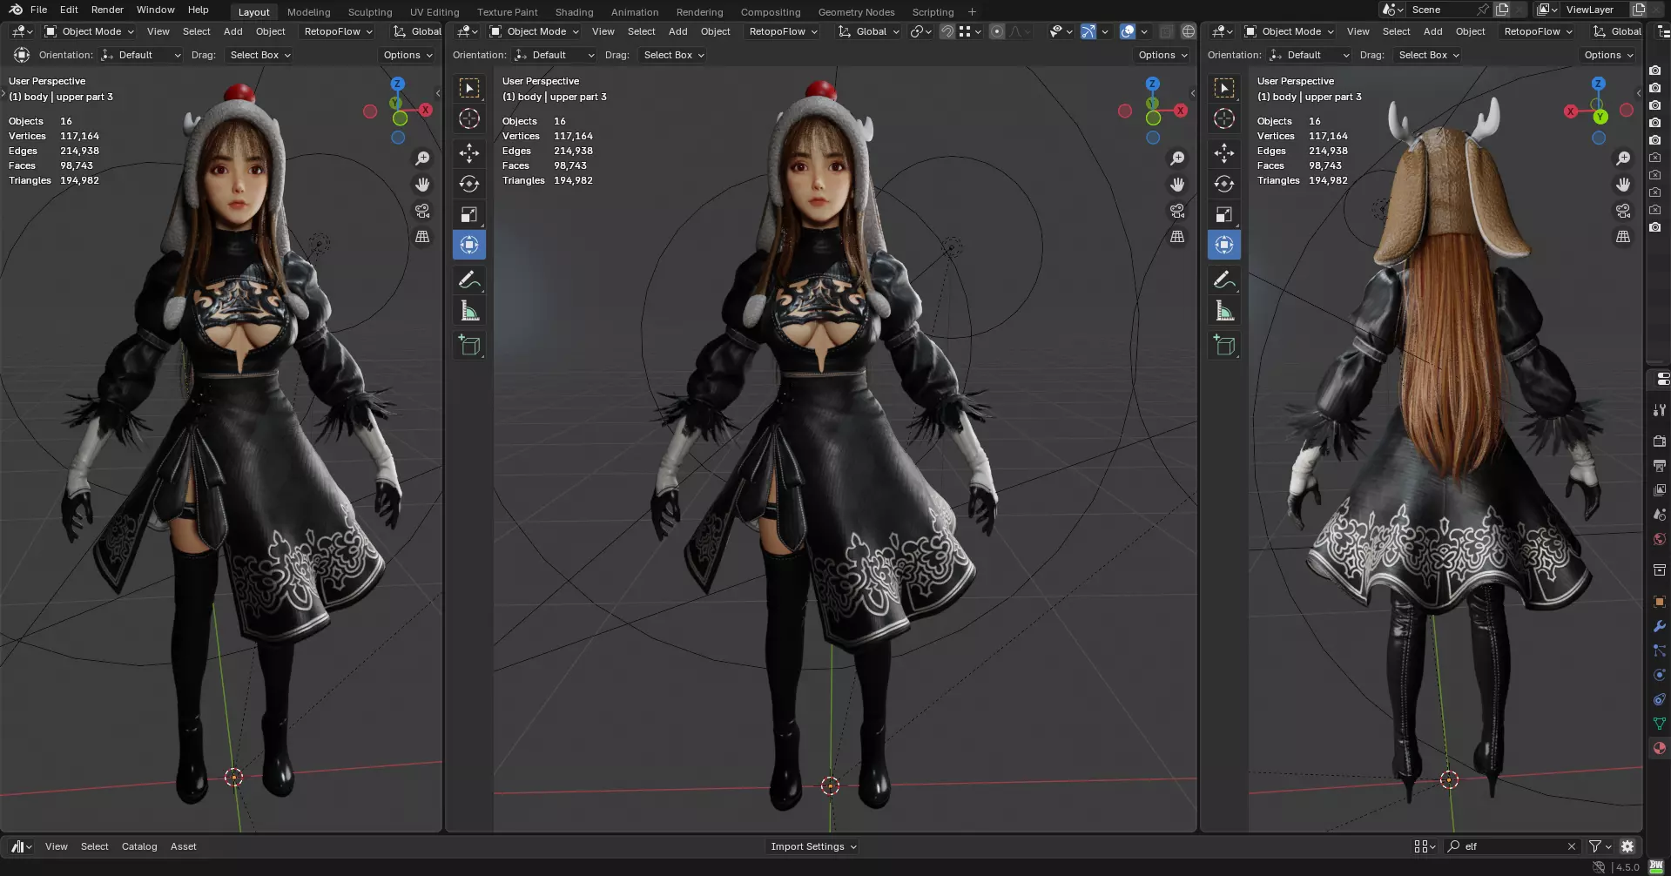The height and width of the screenshot is (876, 1671).
Task: Open the Modifiers properties tab wrench icon
Action: point(1660,626)
